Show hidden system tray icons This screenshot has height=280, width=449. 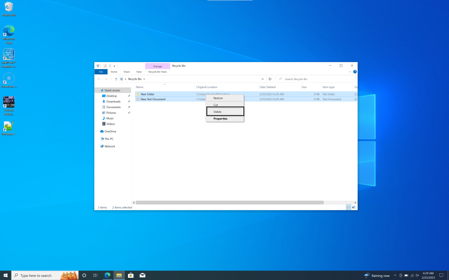point(395,276)
